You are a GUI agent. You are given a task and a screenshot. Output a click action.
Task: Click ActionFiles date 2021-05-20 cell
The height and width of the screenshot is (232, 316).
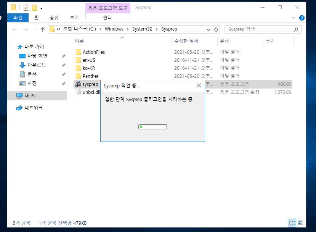click(194, 52)
